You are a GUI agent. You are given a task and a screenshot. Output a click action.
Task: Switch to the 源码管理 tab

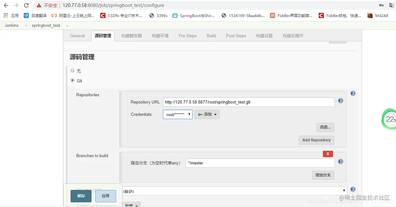click(x=103, y=36)
